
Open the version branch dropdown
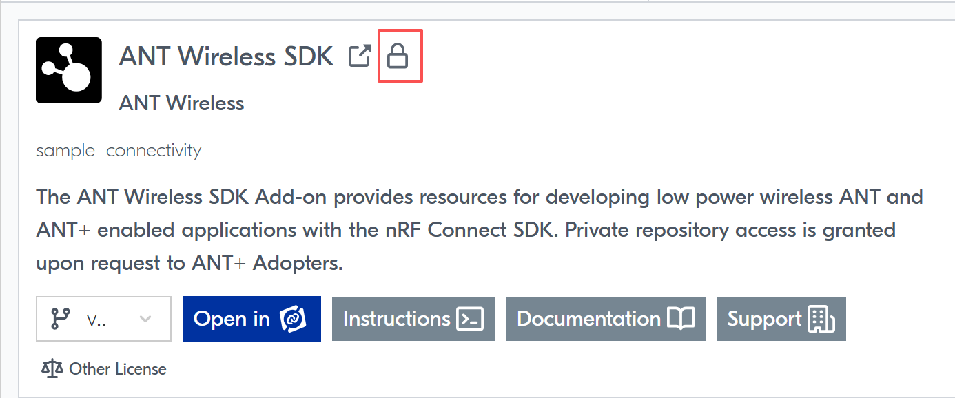pyautogui.click(x=103, y=319)
